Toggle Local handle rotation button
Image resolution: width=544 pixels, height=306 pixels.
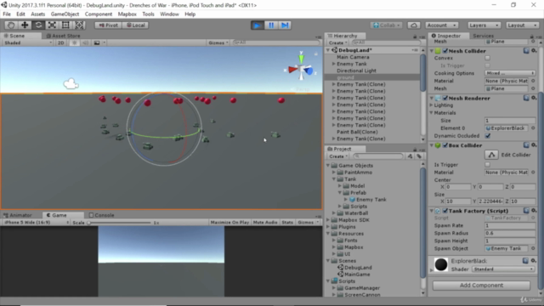pos(136,25)
